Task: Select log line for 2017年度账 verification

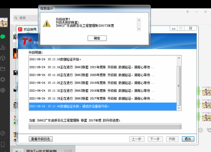Action: coord(103,98)
